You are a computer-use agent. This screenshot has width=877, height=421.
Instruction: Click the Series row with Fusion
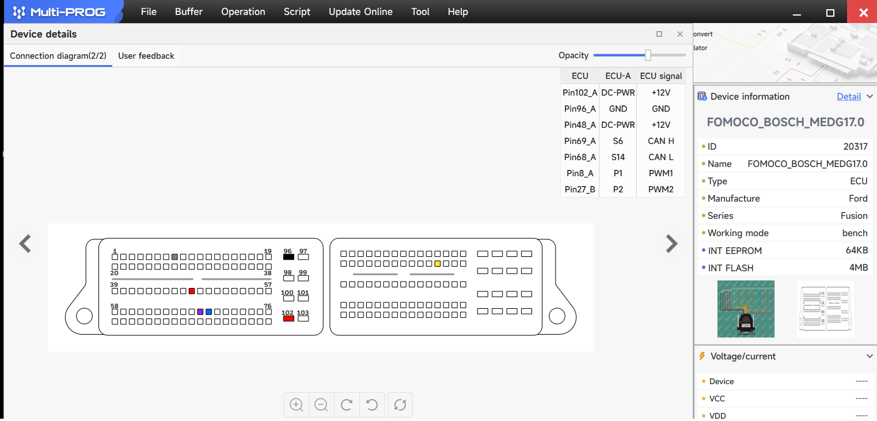click(784, 215)
